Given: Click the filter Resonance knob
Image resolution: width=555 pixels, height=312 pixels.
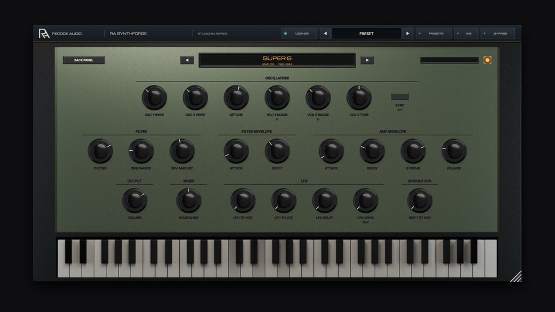Looking at the screenshot, I should pyautogui.click(x=141, y=151).
